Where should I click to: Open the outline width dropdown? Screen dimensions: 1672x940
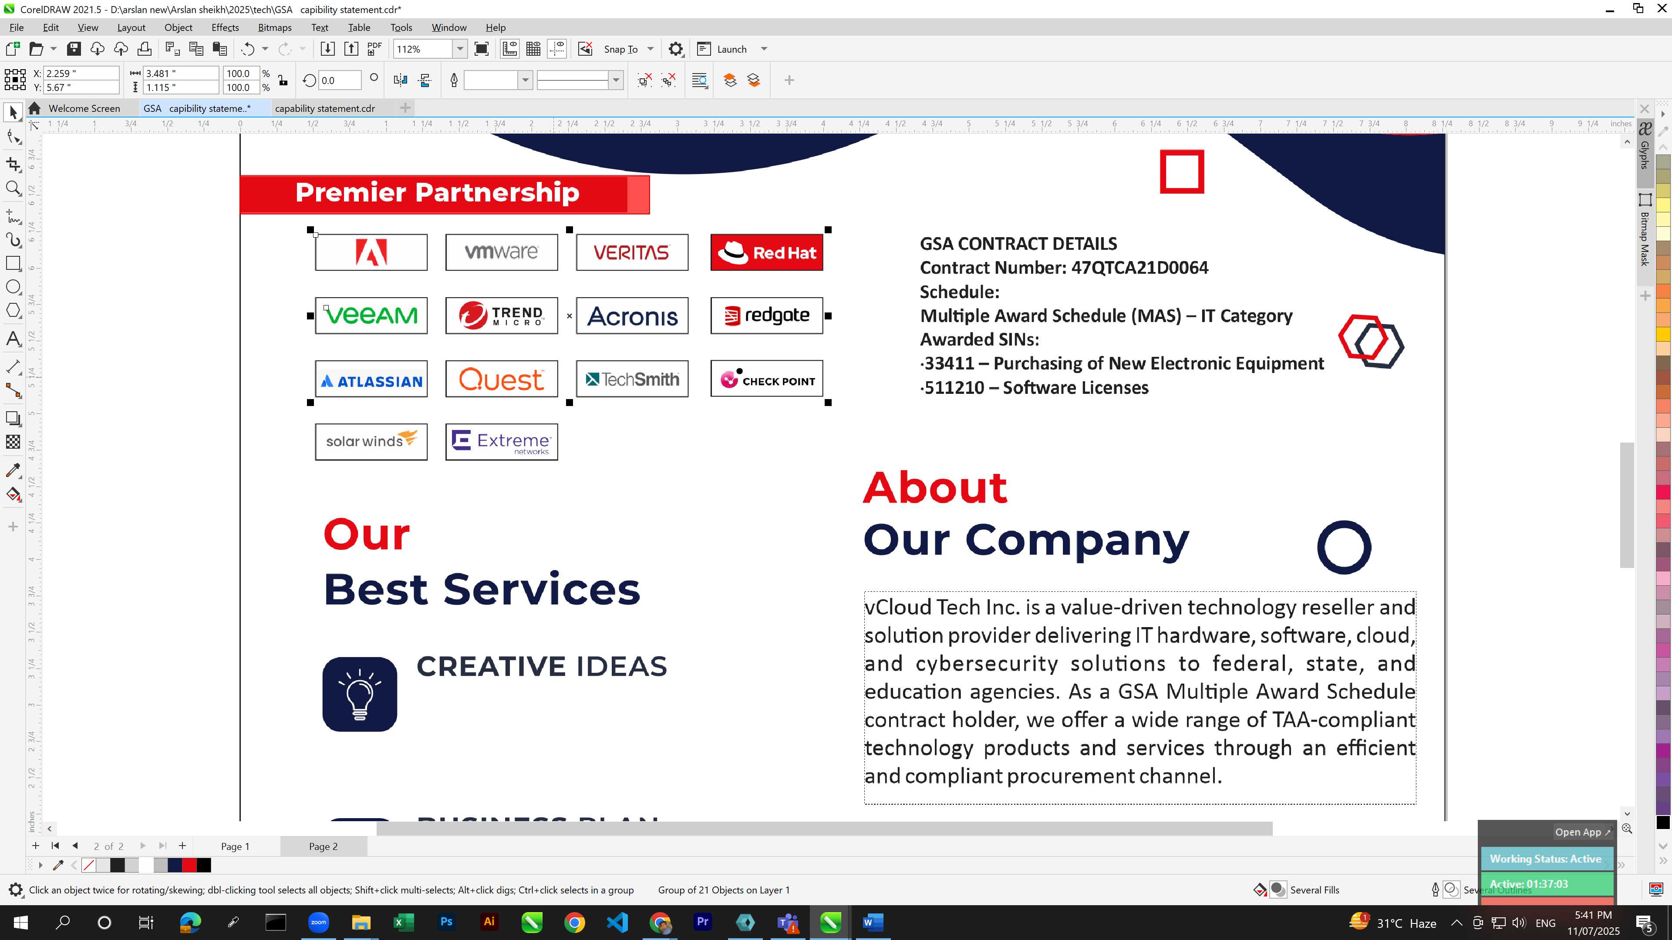[525, 81]
